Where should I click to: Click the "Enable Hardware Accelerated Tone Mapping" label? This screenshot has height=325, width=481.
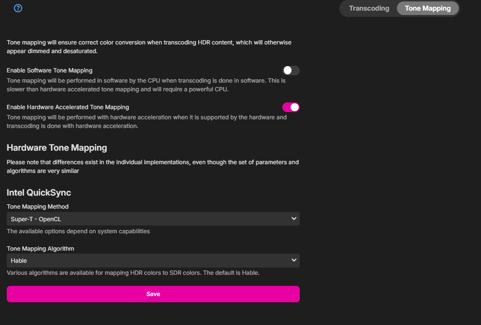[x=68, y=107]
